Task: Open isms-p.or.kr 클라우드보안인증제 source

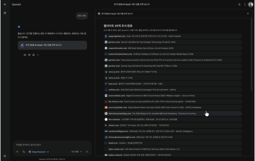Action: 173,72
